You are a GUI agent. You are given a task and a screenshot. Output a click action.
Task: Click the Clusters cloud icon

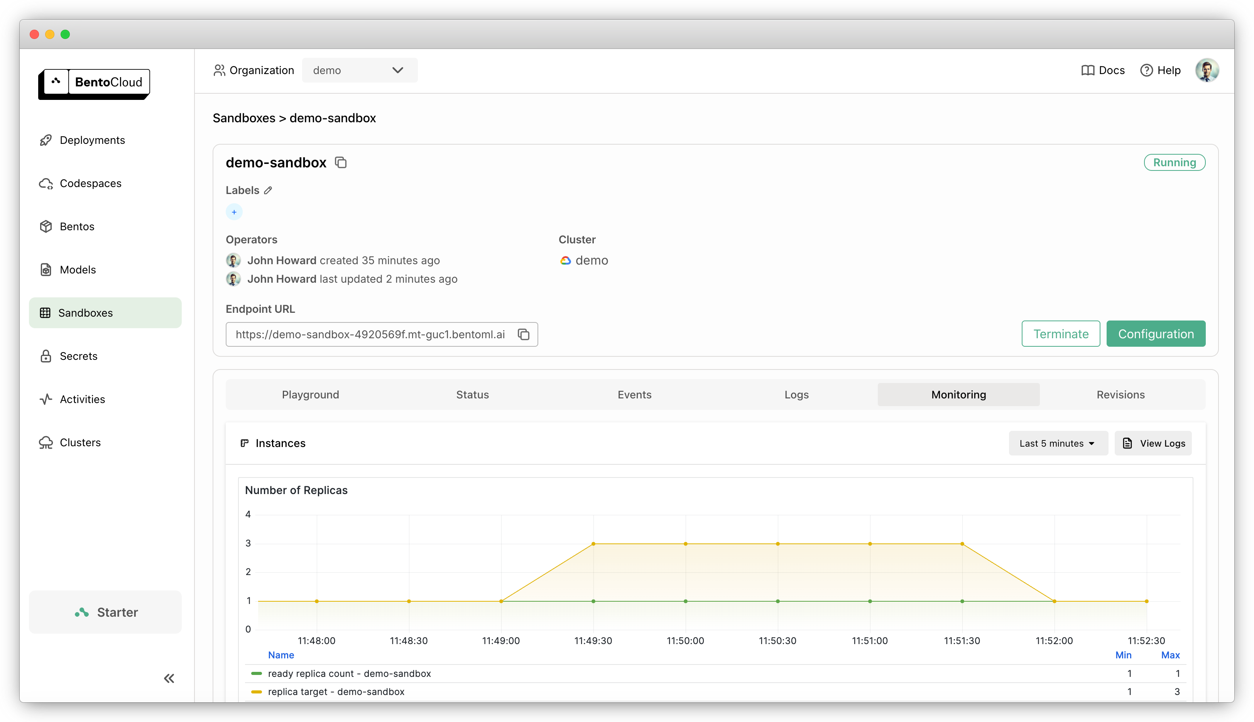tap(46, 442)
